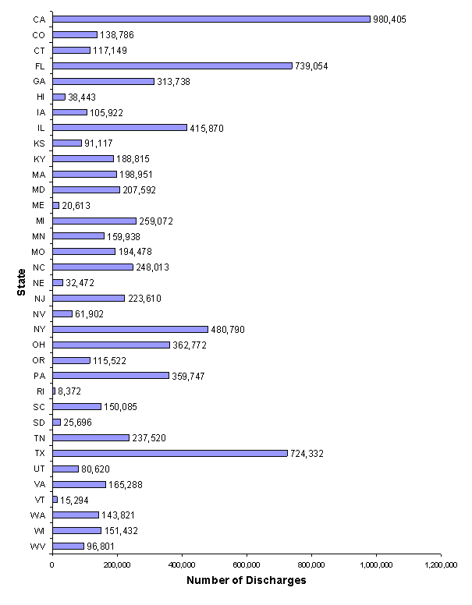Select the 8,372 data label for RI
Image resolution: width=472 pixels, height=605 pixels.
[x=68, y=391]
